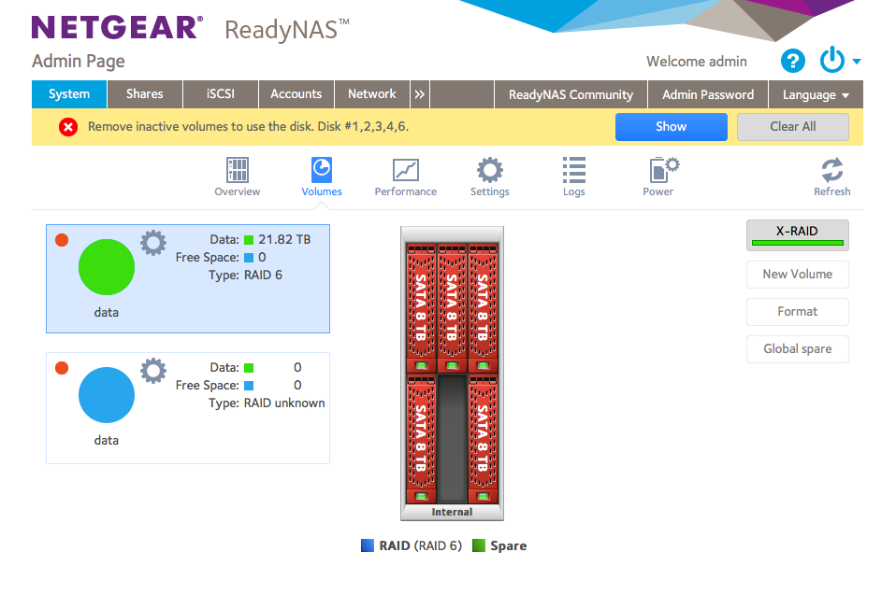896x594 pixels.
Task: Select the Performance chart icon
Action: (x=405, y=171)
